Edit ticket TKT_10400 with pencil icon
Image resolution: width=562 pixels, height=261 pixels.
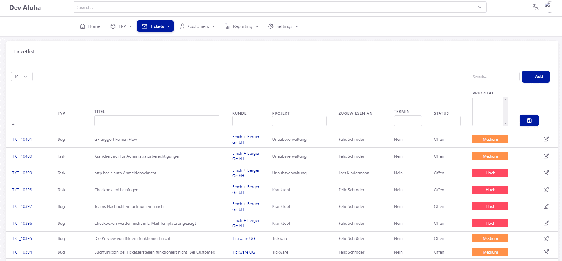[546, 156]
